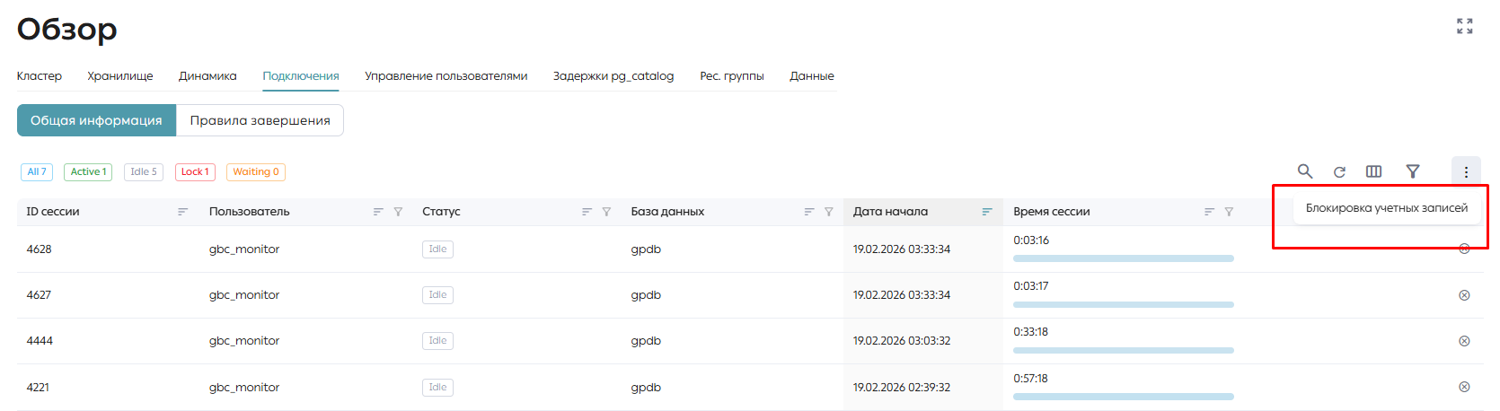
Task: Click the session time bar for 0:57:18
Action: (x=1124, y=397)
